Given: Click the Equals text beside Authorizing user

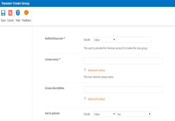Looking at the screenshot, I should pyautogui.click(x=87, y=40).
